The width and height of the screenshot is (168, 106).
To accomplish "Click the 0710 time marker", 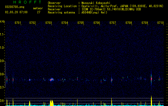I will [x=161, y=23].
